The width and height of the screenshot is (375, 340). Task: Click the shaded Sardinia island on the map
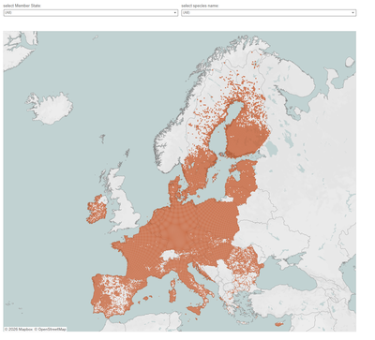click(x=172, y=295)
